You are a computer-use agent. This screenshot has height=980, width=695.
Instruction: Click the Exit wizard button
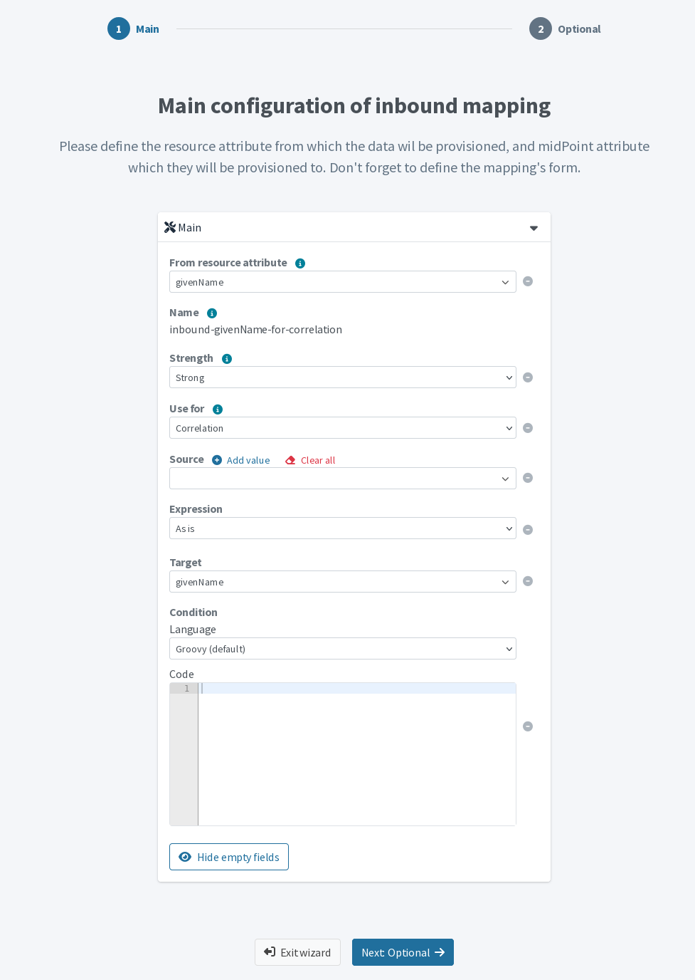coord(297,952)
